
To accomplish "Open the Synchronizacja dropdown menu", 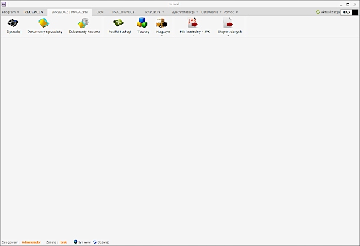I will point(184,12).
